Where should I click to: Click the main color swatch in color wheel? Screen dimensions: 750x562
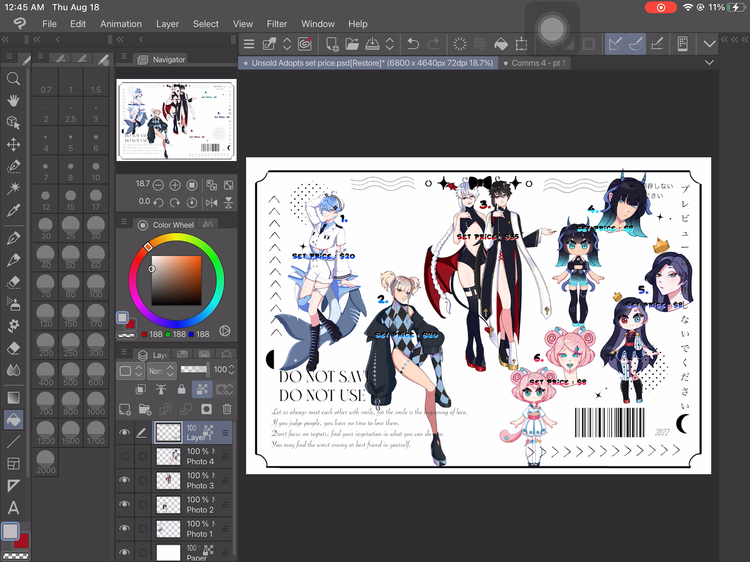click(x=122, y=317)
